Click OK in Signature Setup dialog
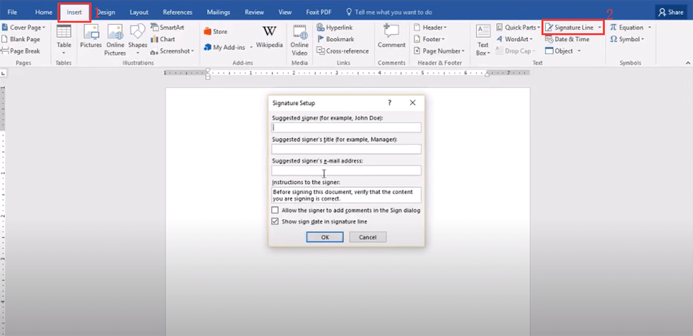 click(x=324, y=237)
